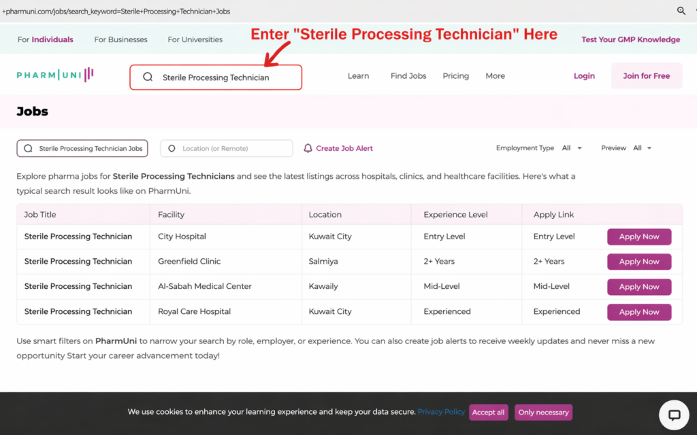
Task: Open the Privacy Policy link
Action: (441, 412)
